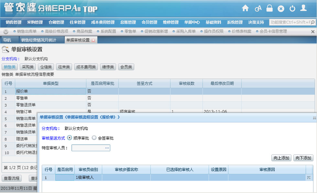
Task: Select 顺序审批 radio button
Action: [x=70, y=138]
